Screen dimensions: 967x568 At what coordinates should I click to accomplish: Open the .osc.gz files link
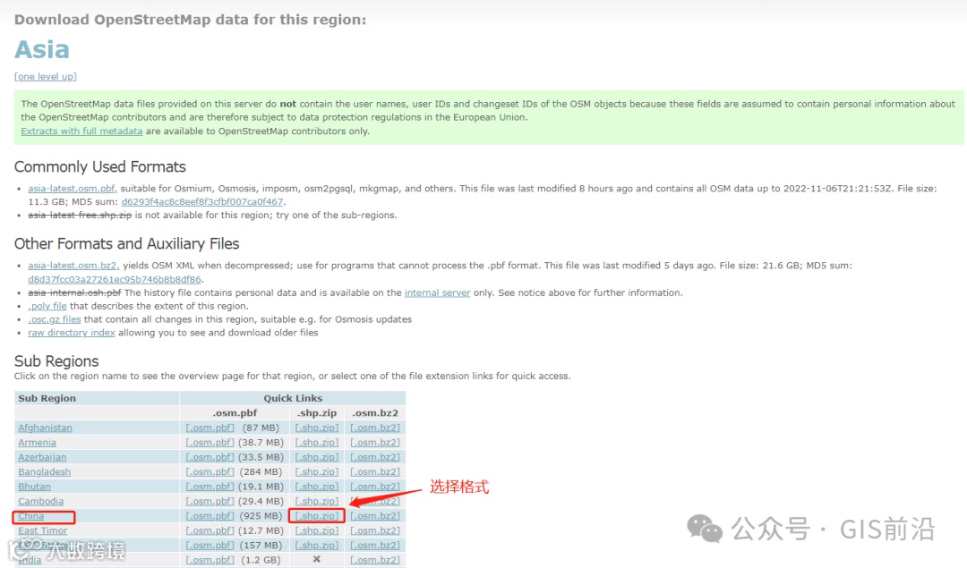pyautogui.click(x=55, y=319)
